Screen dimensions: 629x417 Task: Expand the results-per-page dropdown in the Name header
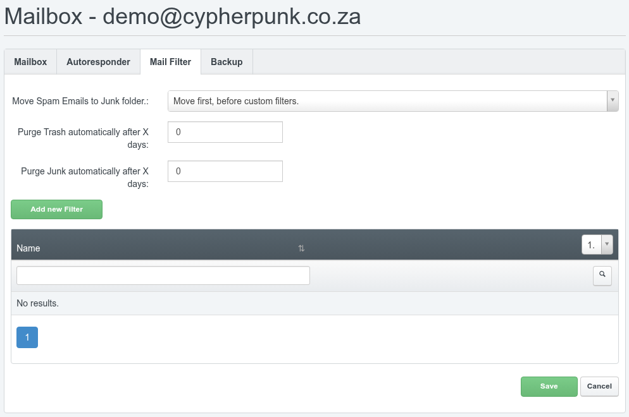597,245
